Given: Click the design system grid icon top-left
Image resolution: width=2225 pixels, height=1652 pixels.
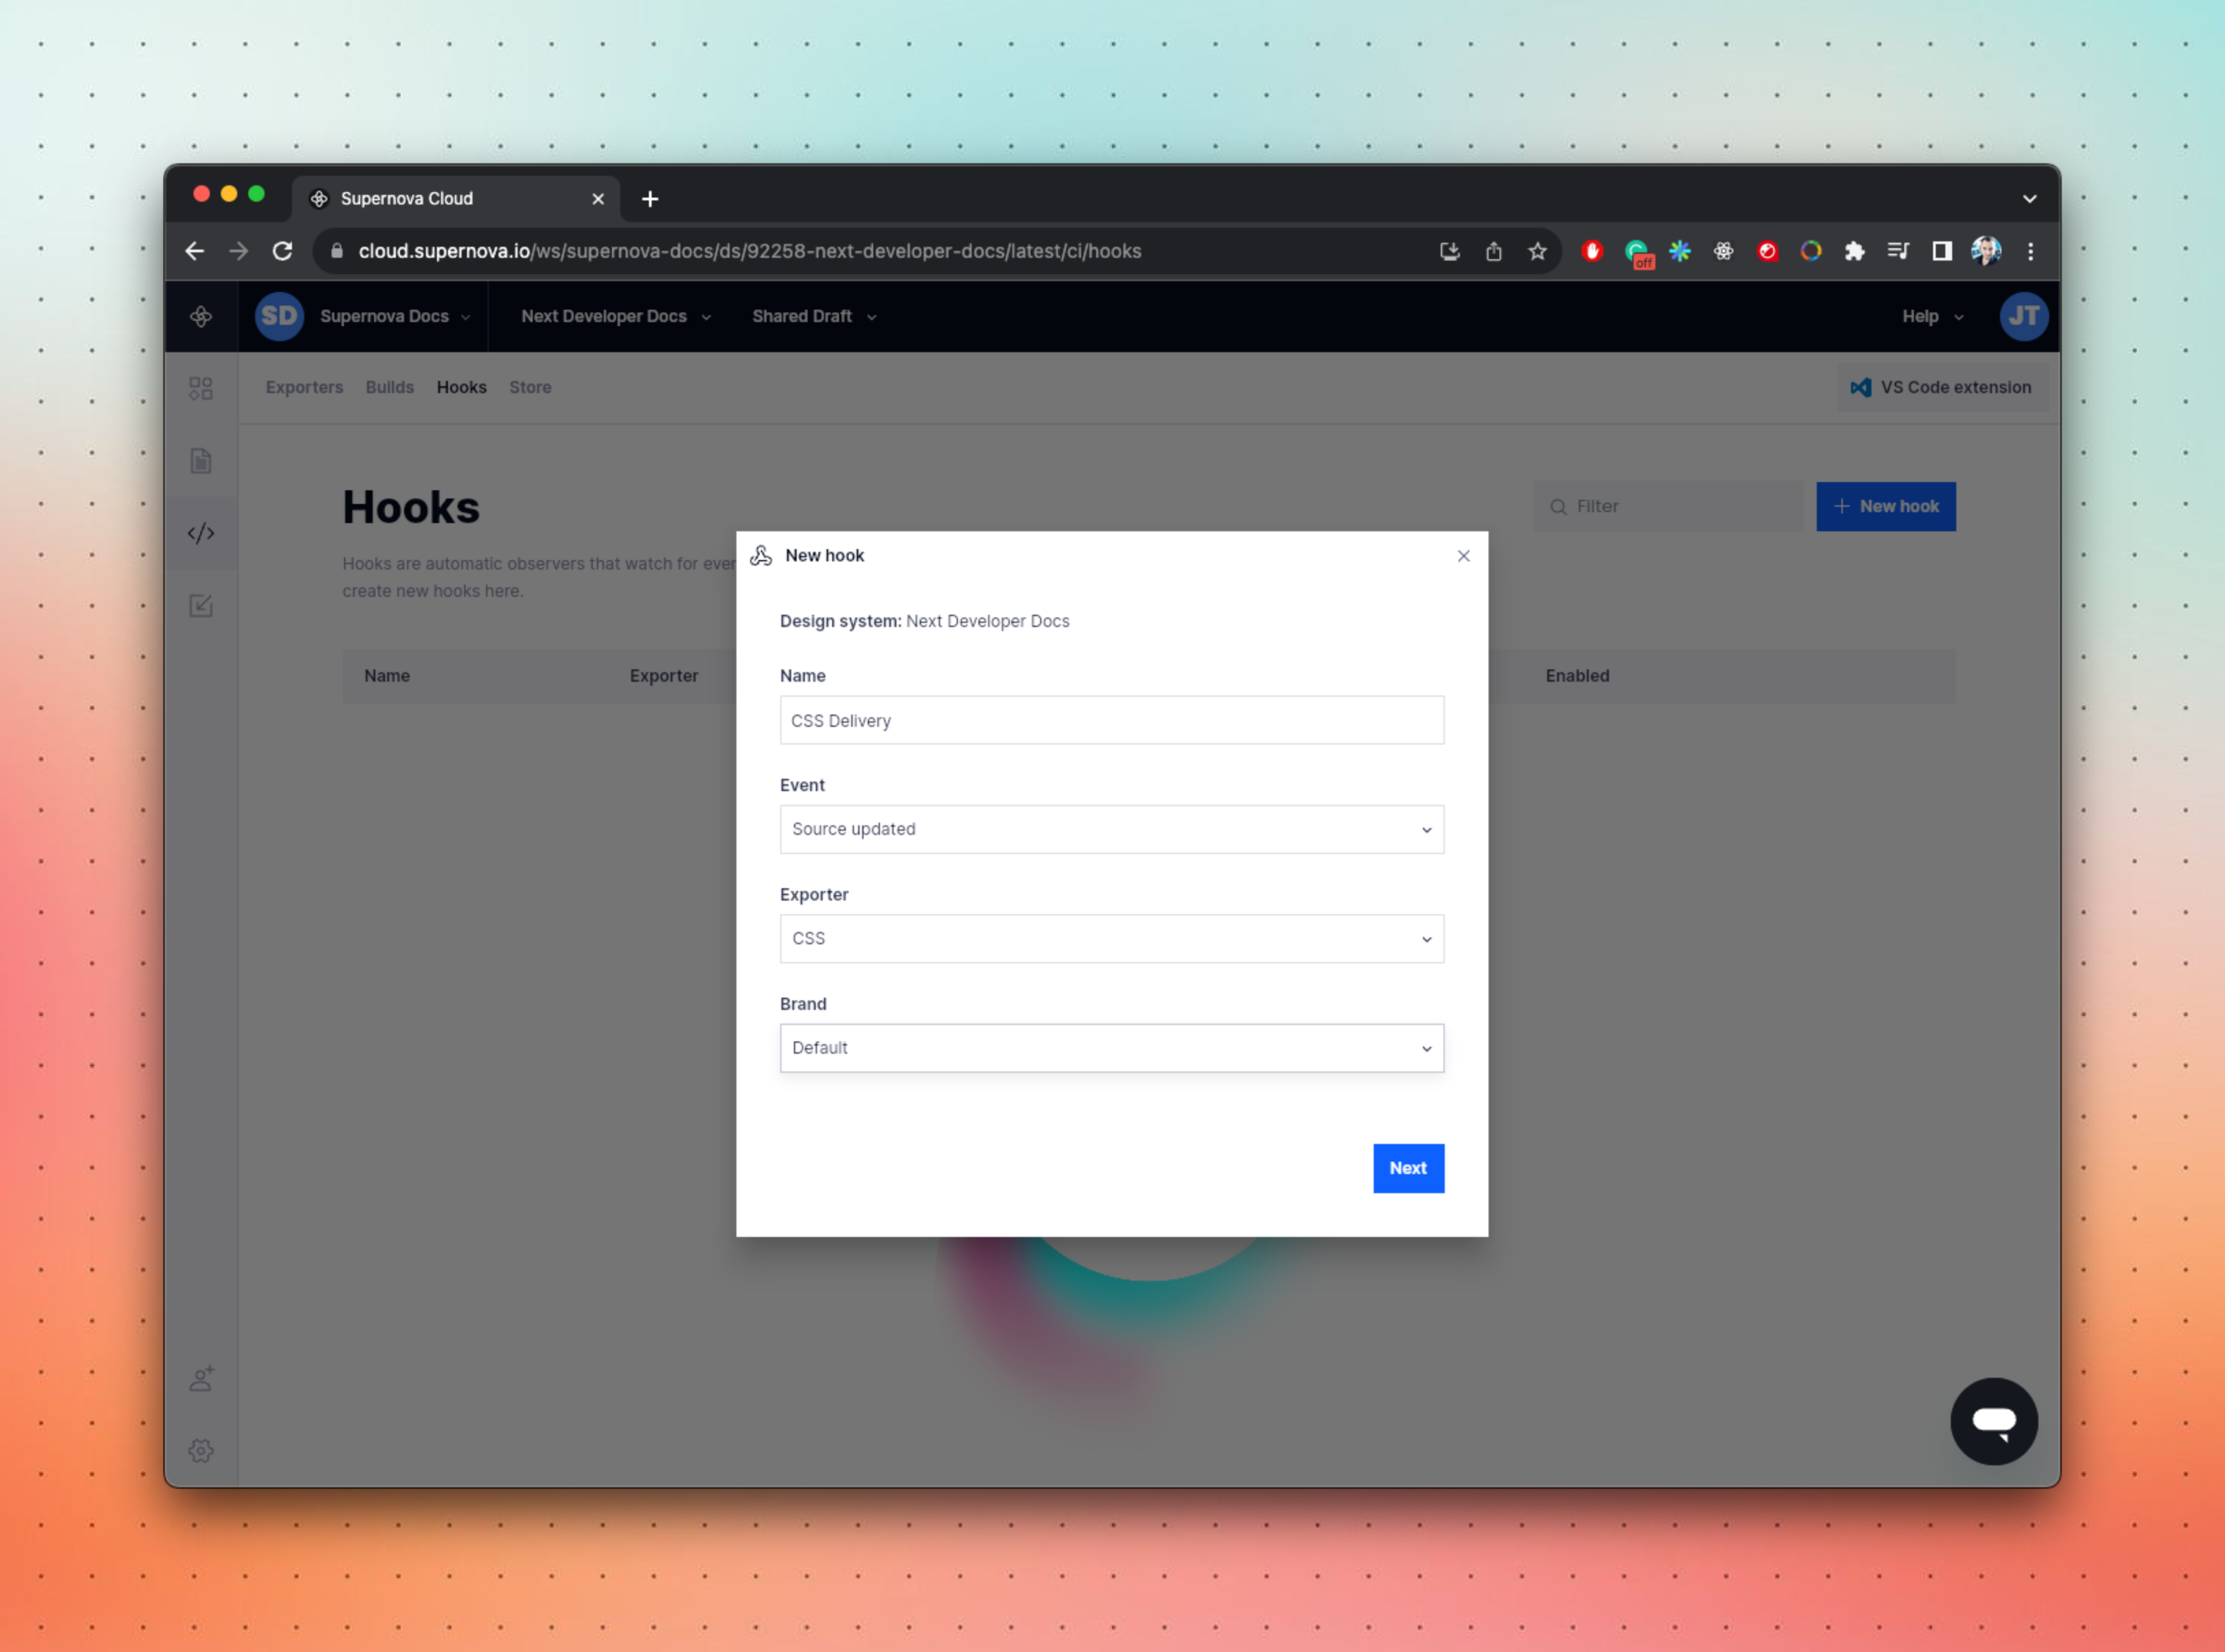Looking at the screenshot, I should [x=200, y=387].
